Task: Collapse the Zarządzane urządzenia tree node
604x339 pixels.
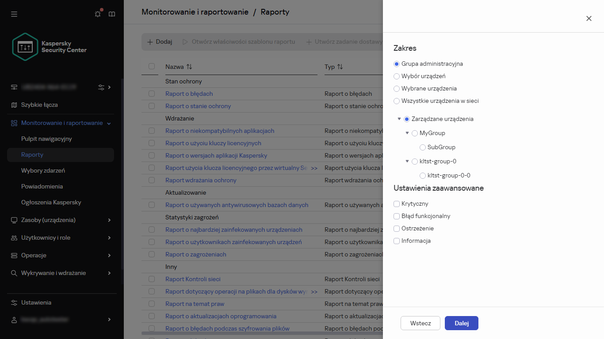Action: (x=399, y=119)
